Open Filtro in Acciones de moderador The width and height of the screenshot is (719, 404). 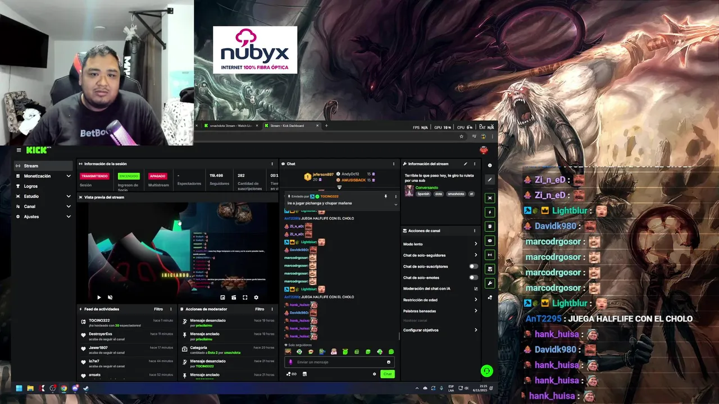pos(260,309)
